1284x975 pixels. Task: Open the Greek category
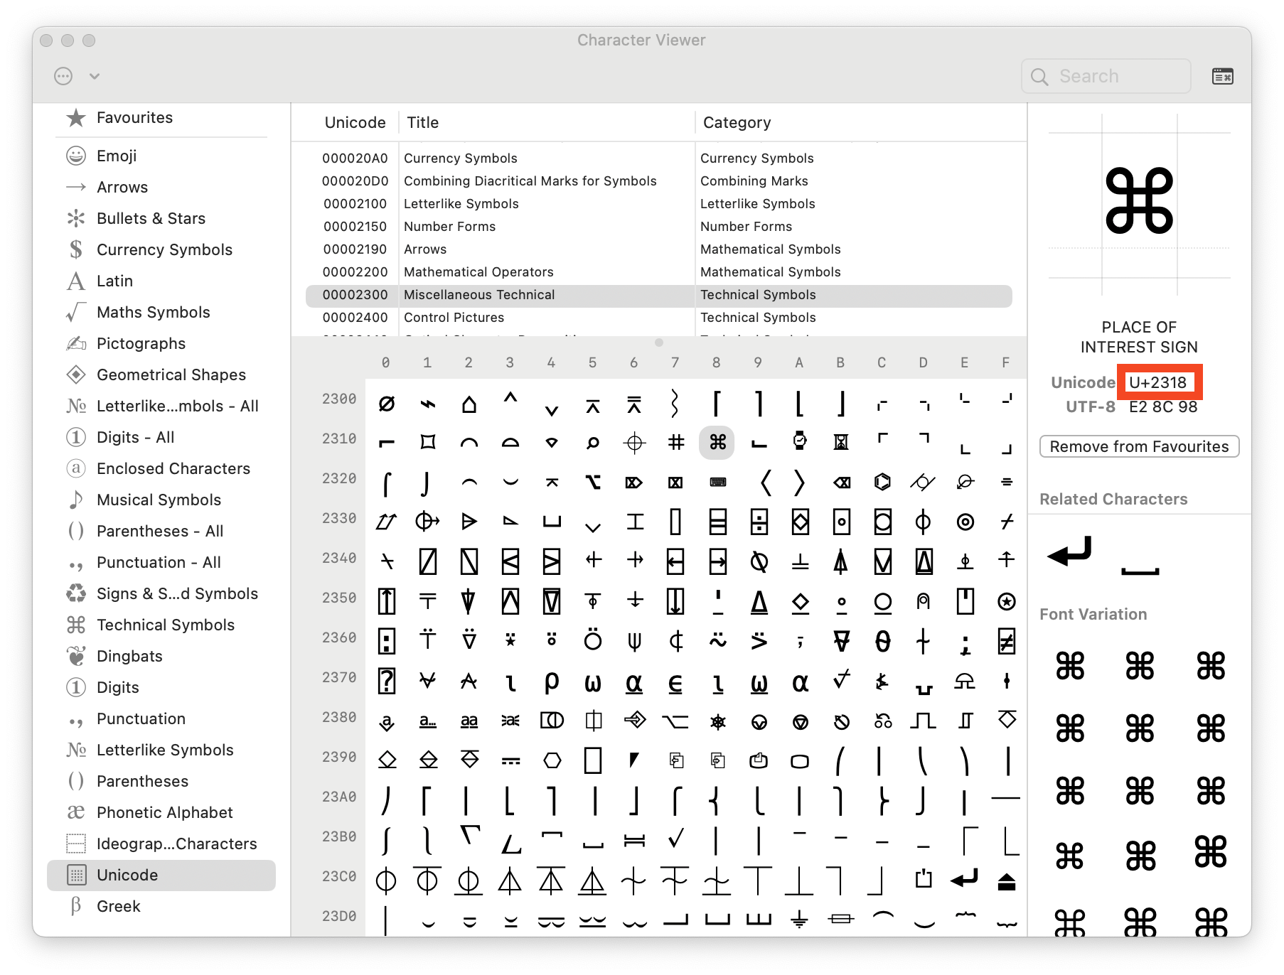coord(161,906)
